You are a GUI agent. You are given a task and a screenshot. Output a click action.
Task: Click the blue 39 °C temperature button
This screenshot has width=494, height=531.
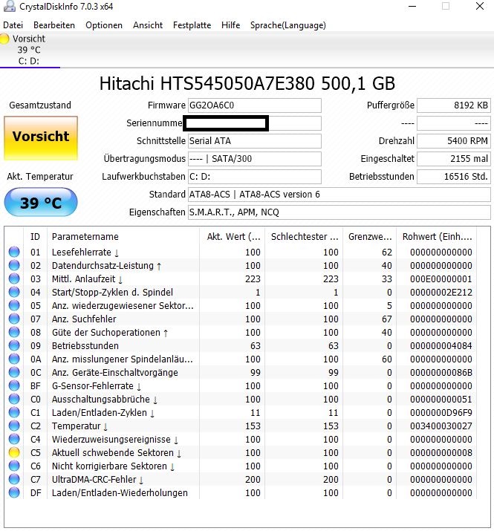41,202
